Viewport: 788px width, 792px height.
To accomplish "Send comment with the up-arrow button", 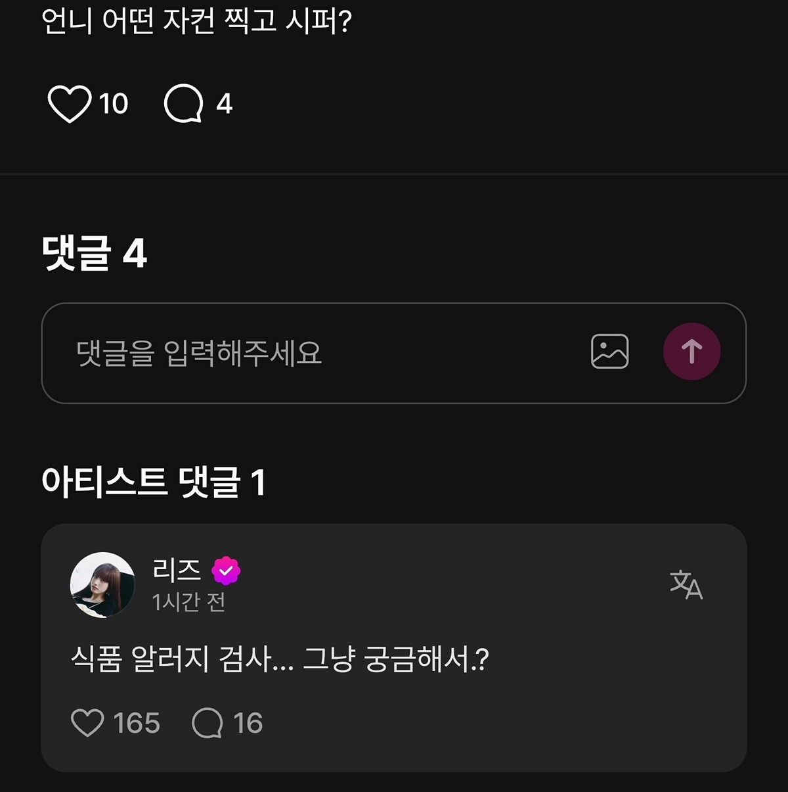I will pyautogui.click(x=691, y=352).
